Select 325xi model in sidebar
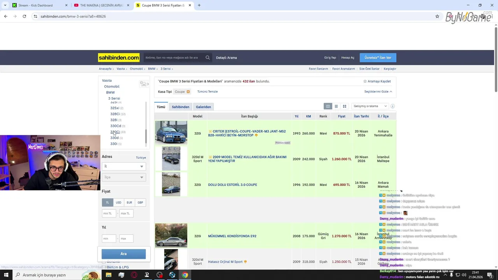This screenshot has height=280, width=498. coord(114,108)
